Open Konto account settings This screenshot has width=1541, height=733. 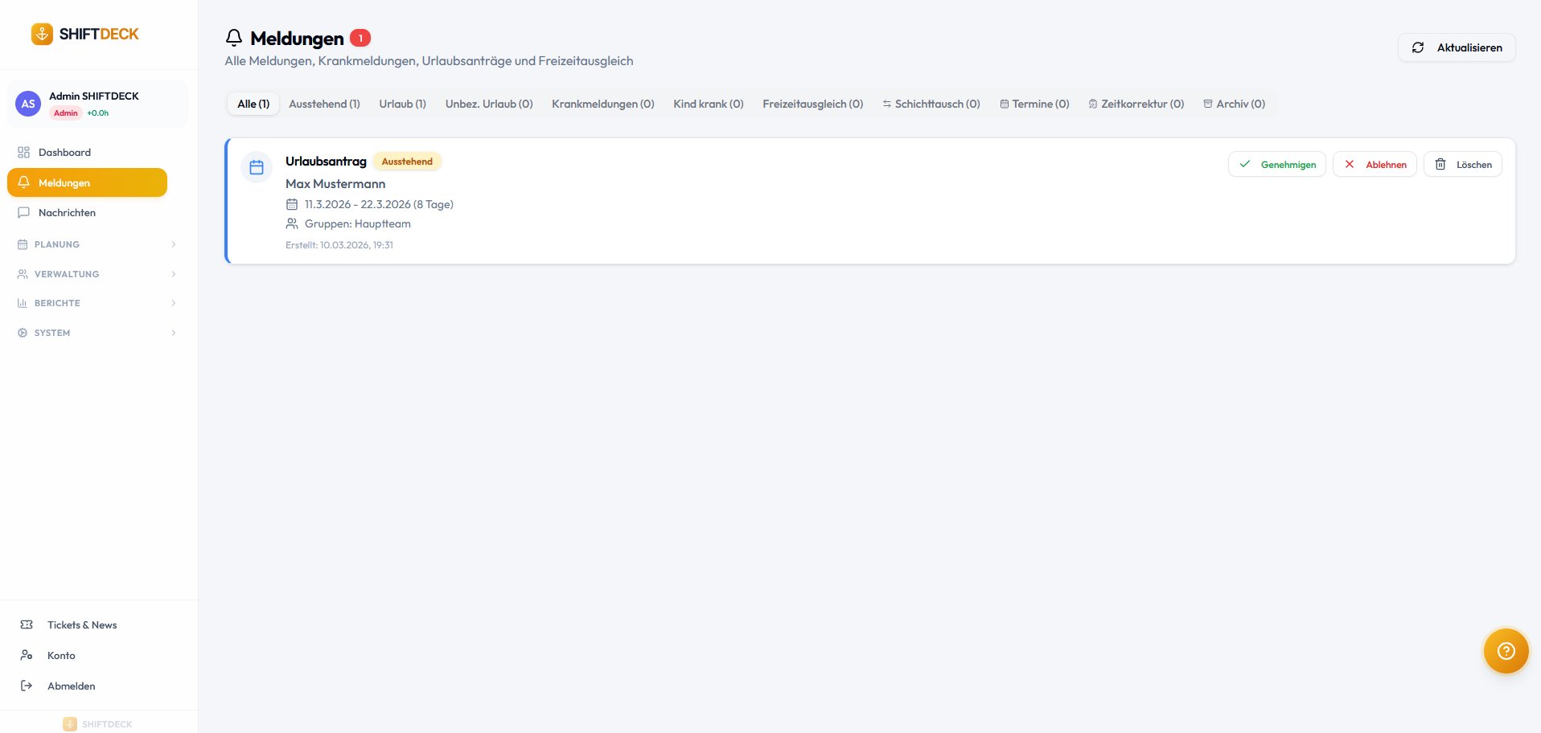pos(61,656)
